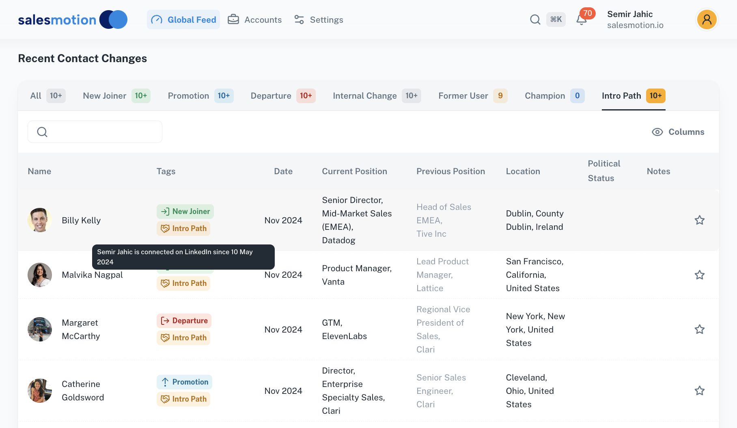Click Margaret McCarthy's Nov 2024 date
737x428 pixels.
(283, 329)
